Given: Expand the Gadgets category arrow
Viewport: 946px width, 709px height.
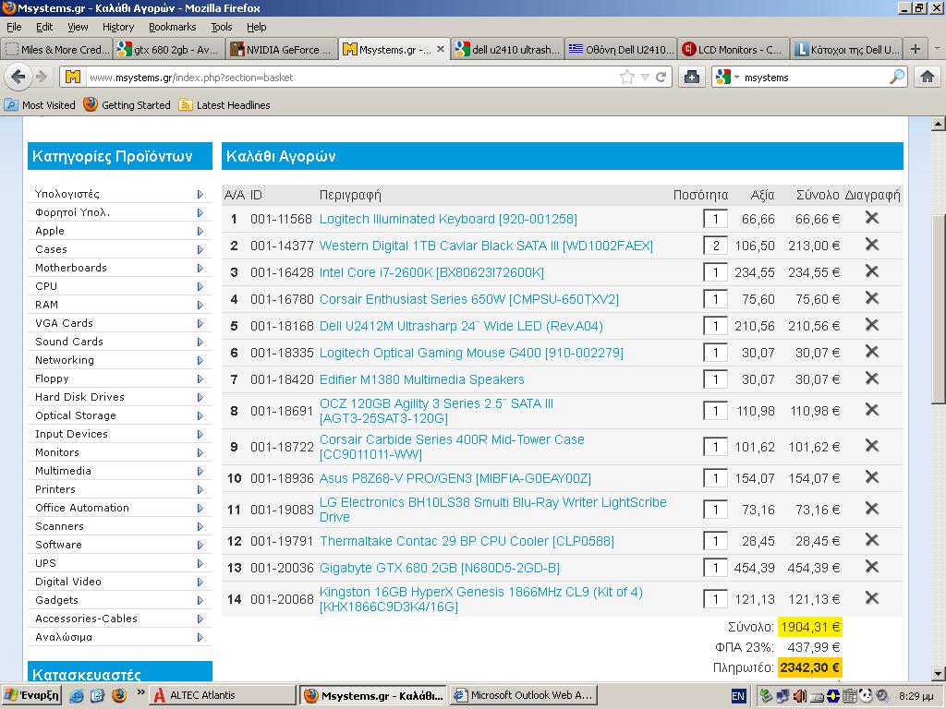Looking at the screenshot, I should pyautogui.click(x=200, y=600).
